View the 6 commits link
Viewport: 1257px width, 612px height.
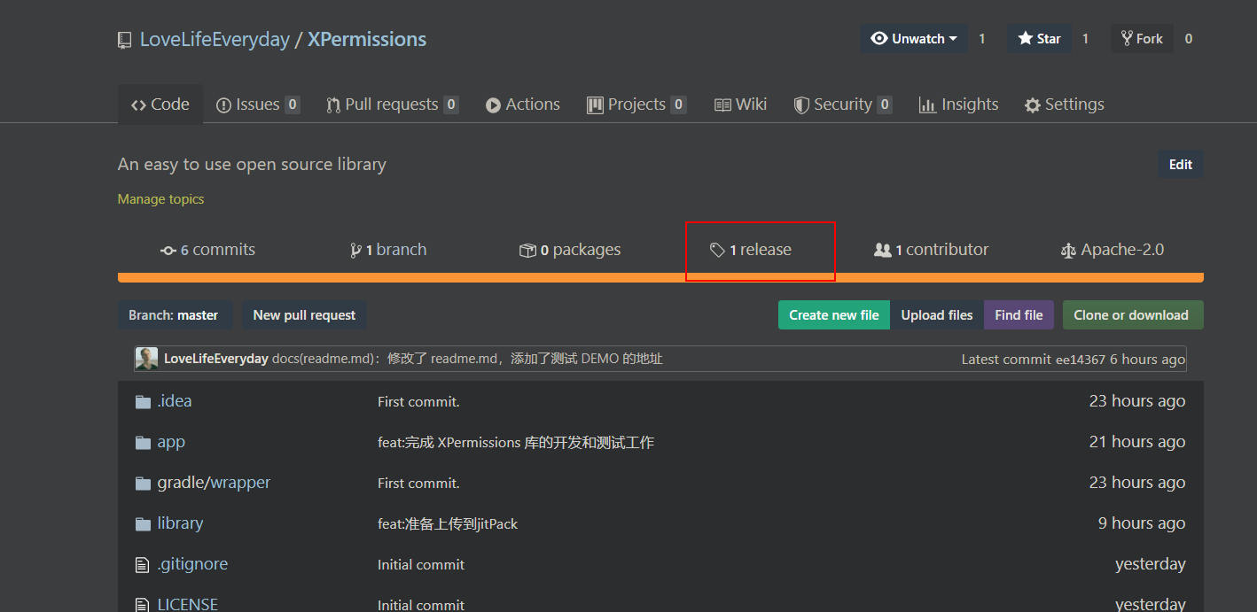click(207, 251)
